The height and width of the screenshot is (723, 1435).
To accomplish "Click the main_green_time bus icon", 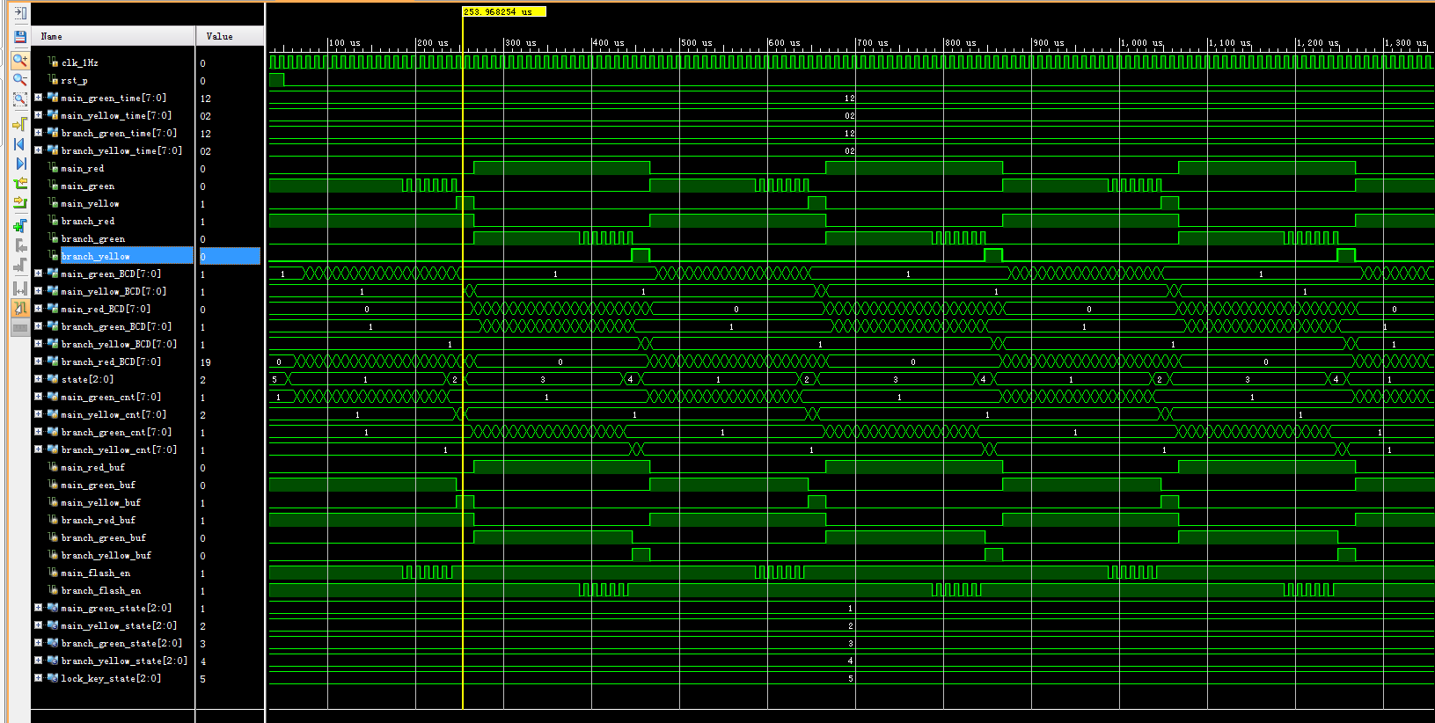I will pyautogui.click(x=53, y=98).
